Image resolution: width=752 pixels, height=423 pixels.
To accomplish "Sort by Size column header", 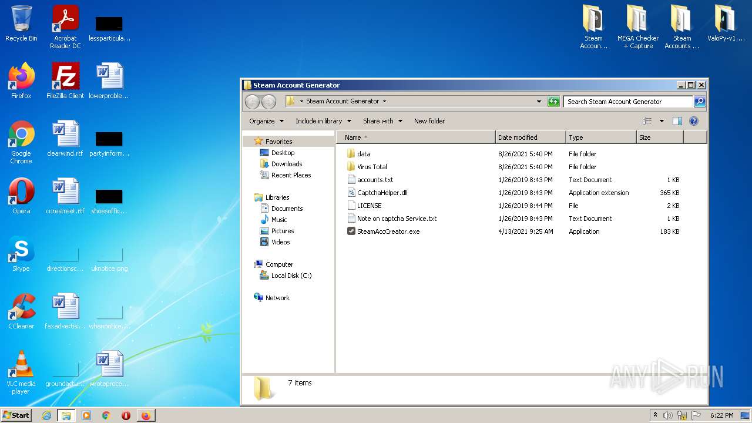I will 660,137.
